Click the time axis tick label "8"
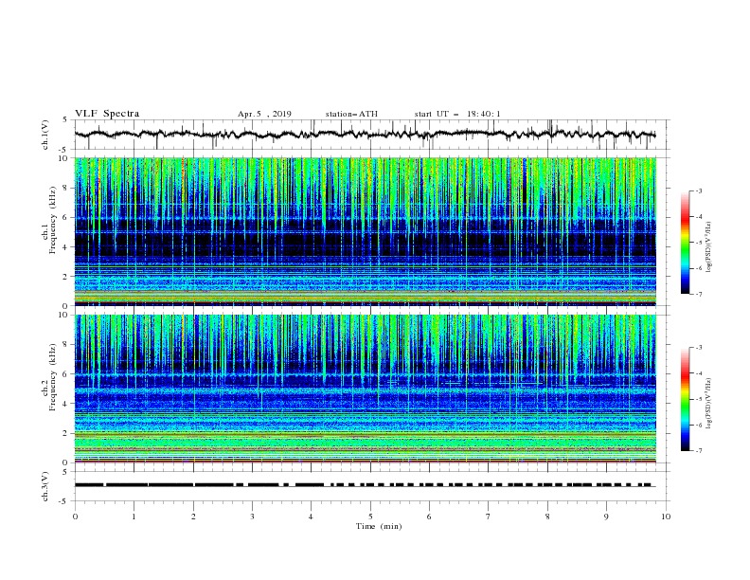This screenshot has height=580, width=750. [x=547, y=517]
